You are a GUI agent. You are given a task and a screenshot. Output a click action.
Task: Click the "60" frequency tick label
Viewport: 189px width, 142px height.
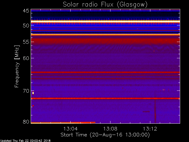click(26, 58)
